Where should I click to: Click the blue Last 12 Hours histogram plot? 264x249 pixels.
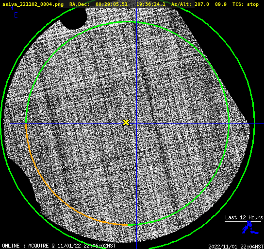(x=250, y=228)
